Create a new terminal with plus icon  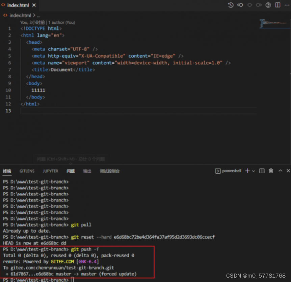pyautogui.click(x=247, y=171)
